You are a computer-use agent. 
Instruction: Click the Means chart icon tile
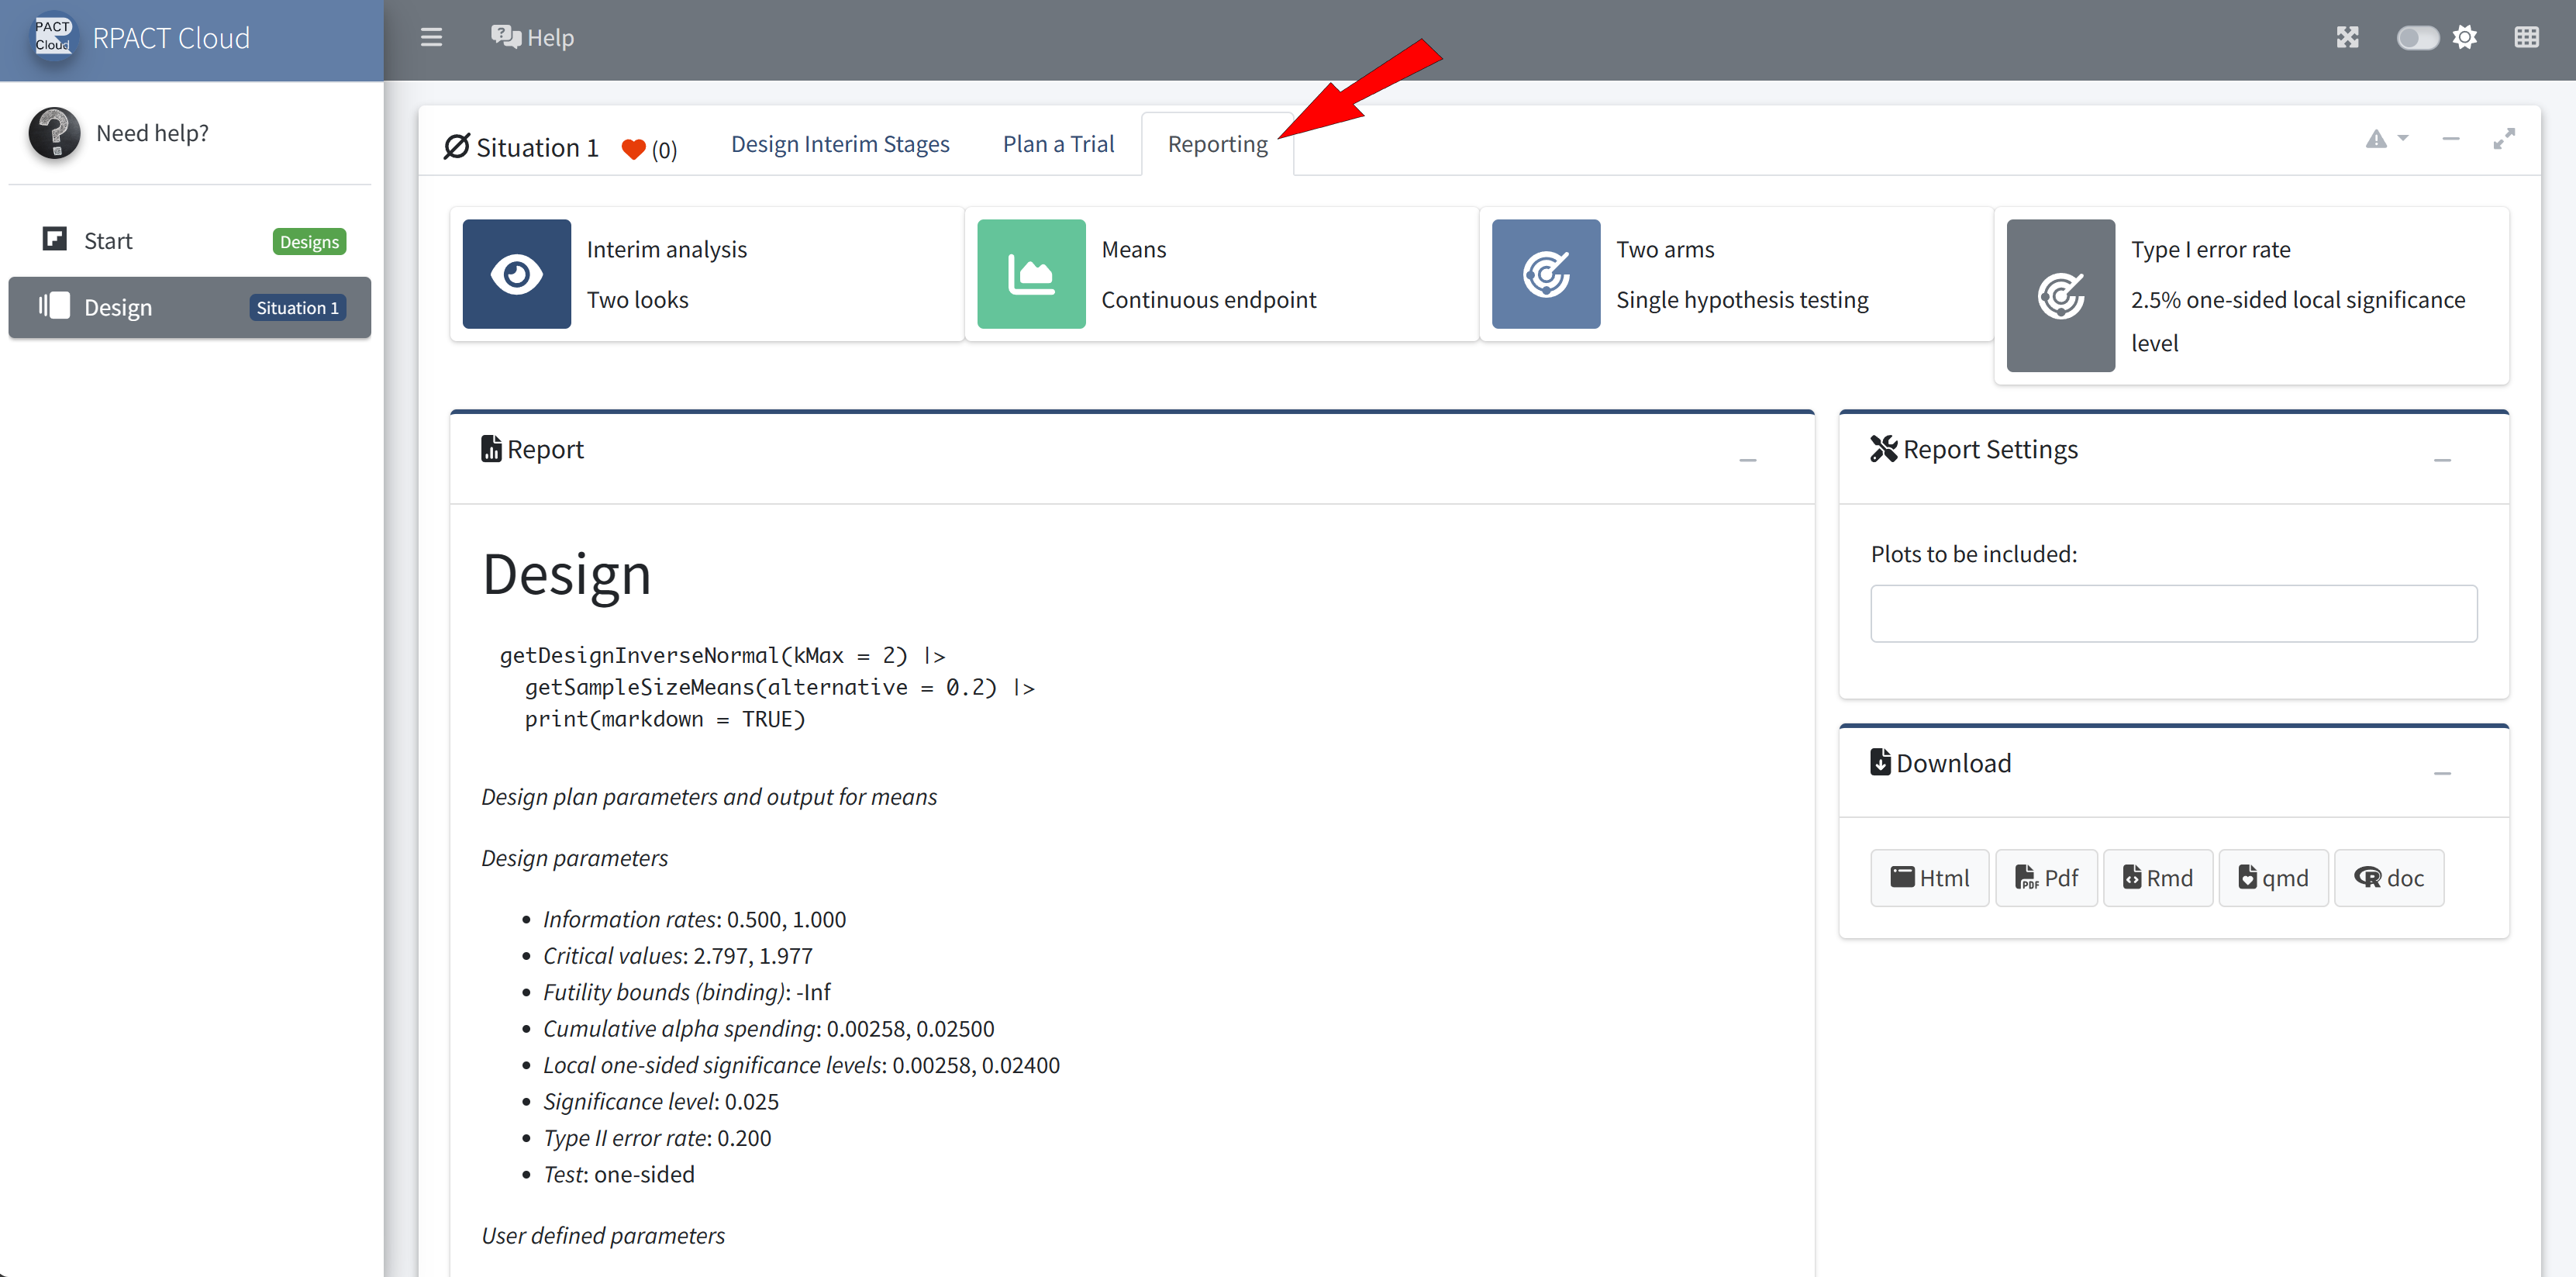coord(1031,274)
